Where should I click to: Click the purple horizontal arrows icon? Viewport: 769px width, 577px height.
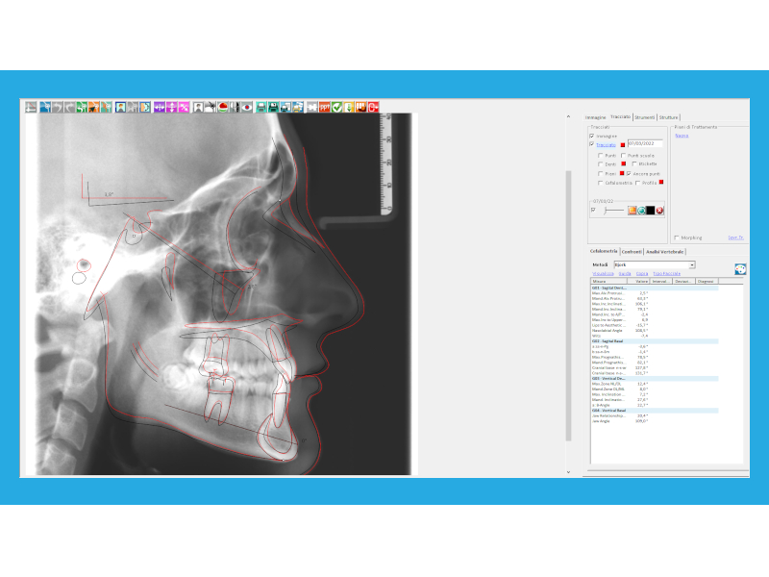160,107
